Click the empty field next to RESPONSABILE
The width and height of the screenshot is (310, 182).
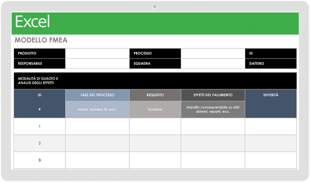tap(97, 64)
